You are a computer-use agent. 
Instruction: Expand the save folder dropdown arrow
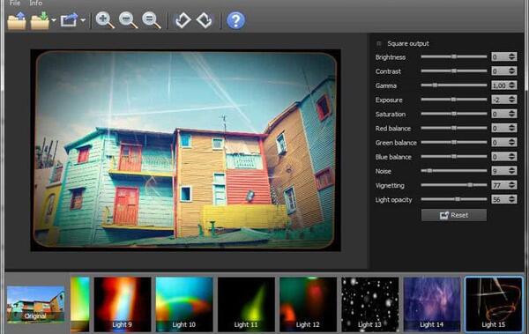point(54,20)
